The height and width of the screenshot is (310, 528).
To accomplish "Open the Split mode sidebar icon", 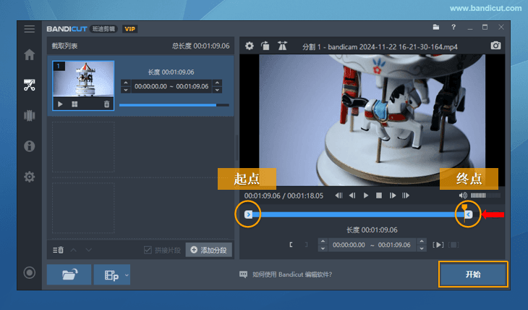I will pos(30,115).
